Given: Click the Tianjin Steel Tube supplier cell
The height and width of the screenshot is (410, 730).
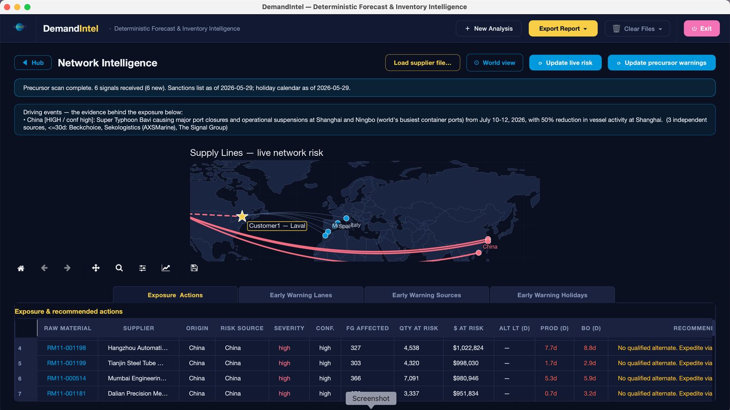Looking at the screenshot, I should pyautogui.click(x=138, y=363).
